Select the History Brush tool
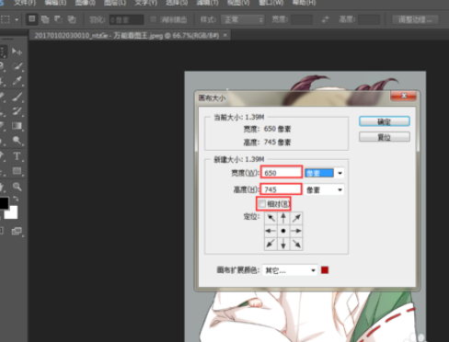This screenshot has width=449, height=342. (x=17, y=111)
